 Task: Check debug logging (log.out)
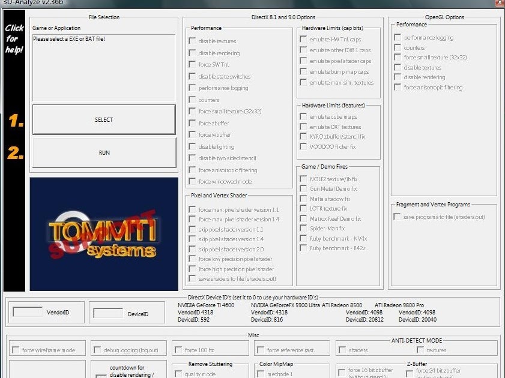pos(97,350)
